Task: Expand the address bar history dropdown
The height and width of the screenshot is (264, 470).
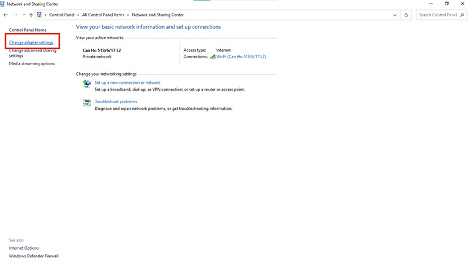Action: click(395, 15)
